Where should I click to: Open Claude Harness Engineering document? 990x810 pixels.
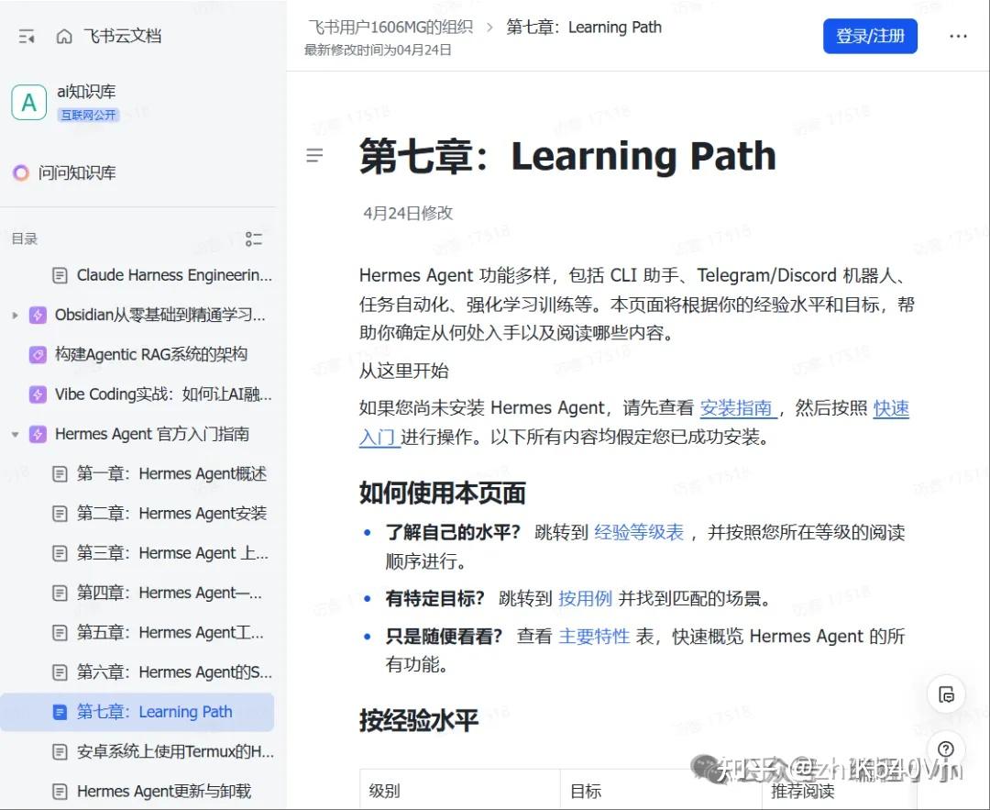click(x=174, y=275)
